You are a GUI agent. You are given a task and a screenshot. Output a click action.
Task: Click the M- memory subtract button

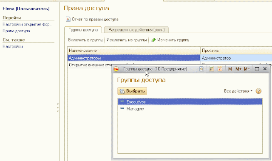246,69
